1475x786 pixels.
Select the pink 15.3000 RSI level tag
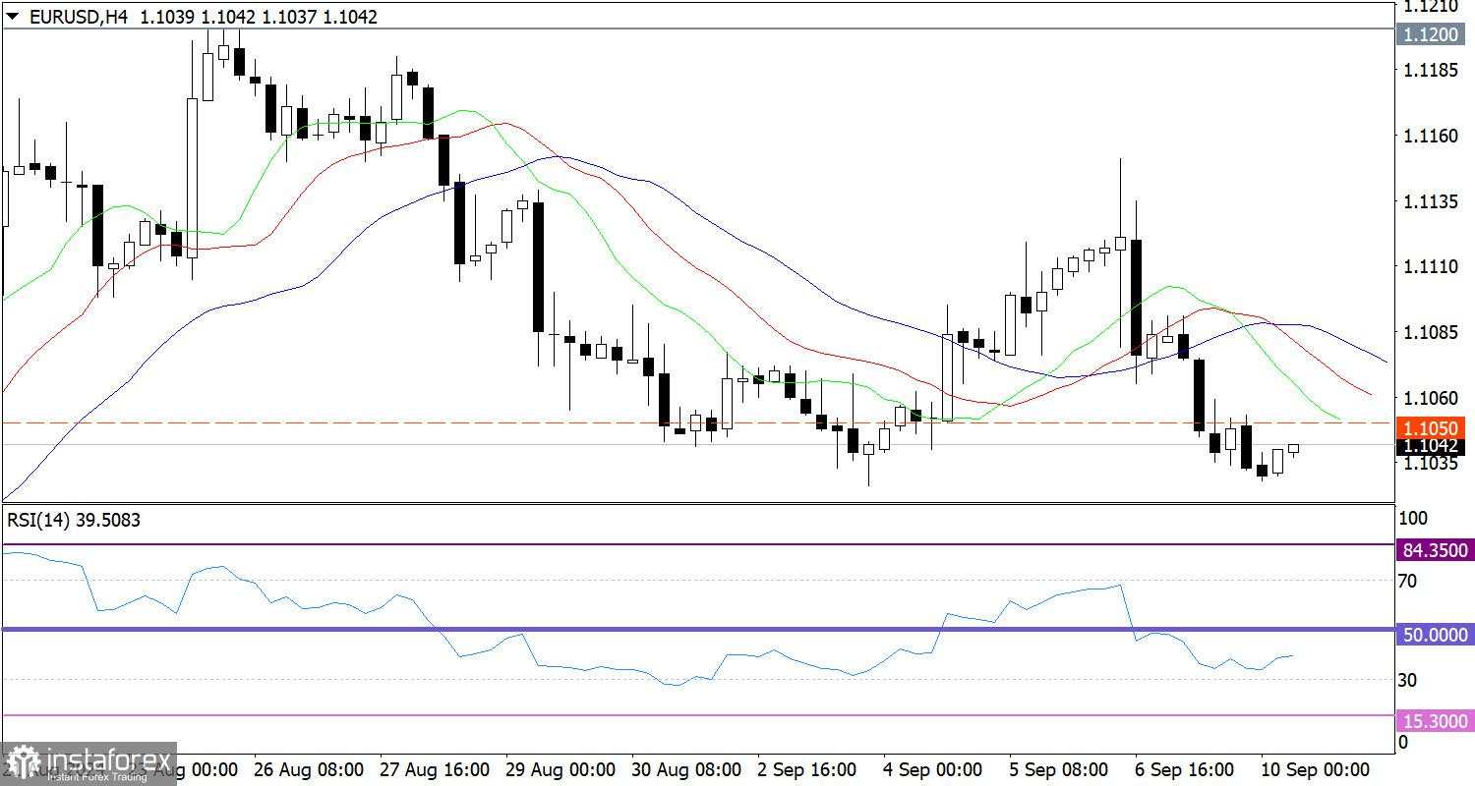tap(1434, 721)
